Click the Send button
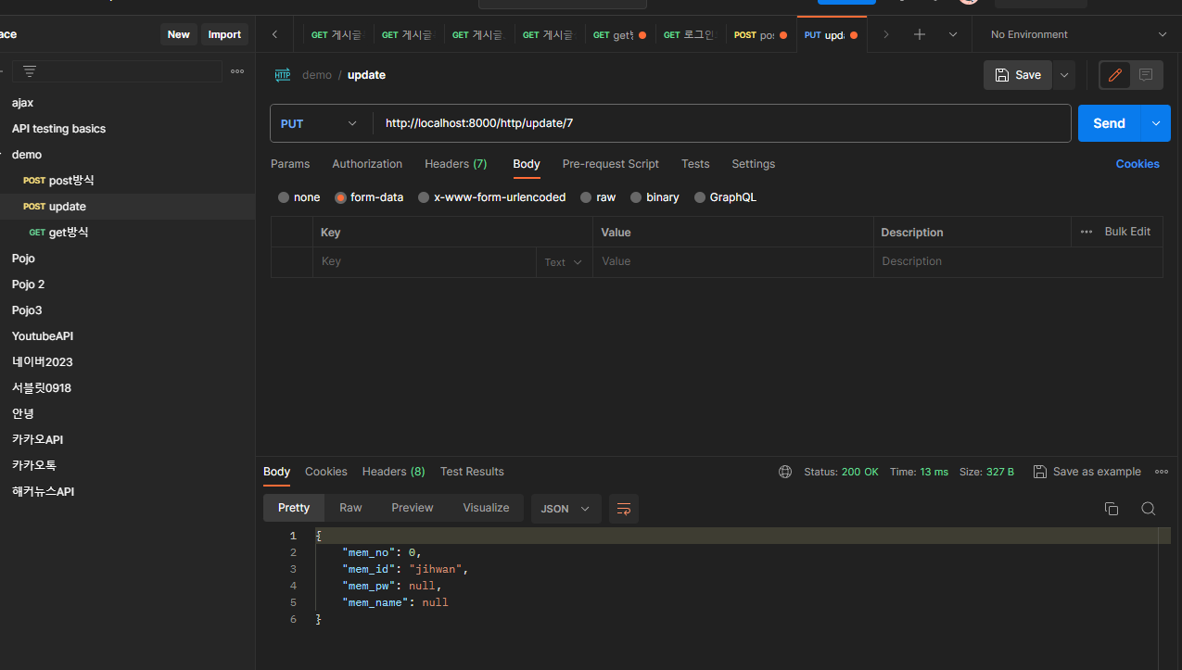Screen dimensions: 1182x670 point(1110,123)
